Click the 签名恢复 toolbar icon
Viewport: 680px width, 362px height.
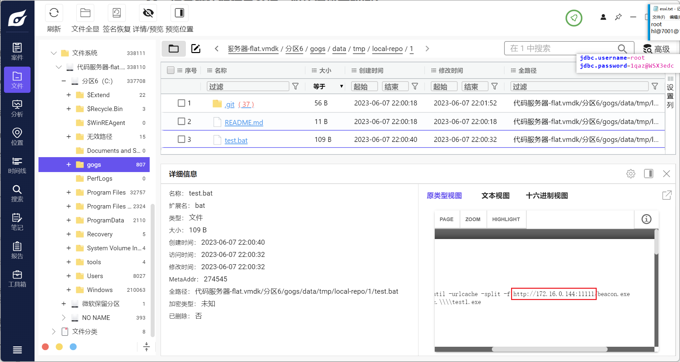click(117, 13)
